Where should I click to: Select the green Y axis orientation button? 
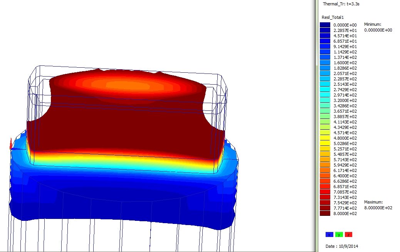click(339, 234)
